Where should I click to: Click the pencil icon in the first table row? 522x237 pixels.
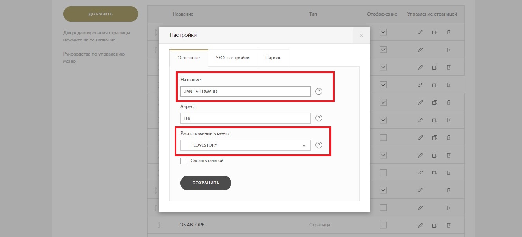click(x=421, y=32)
